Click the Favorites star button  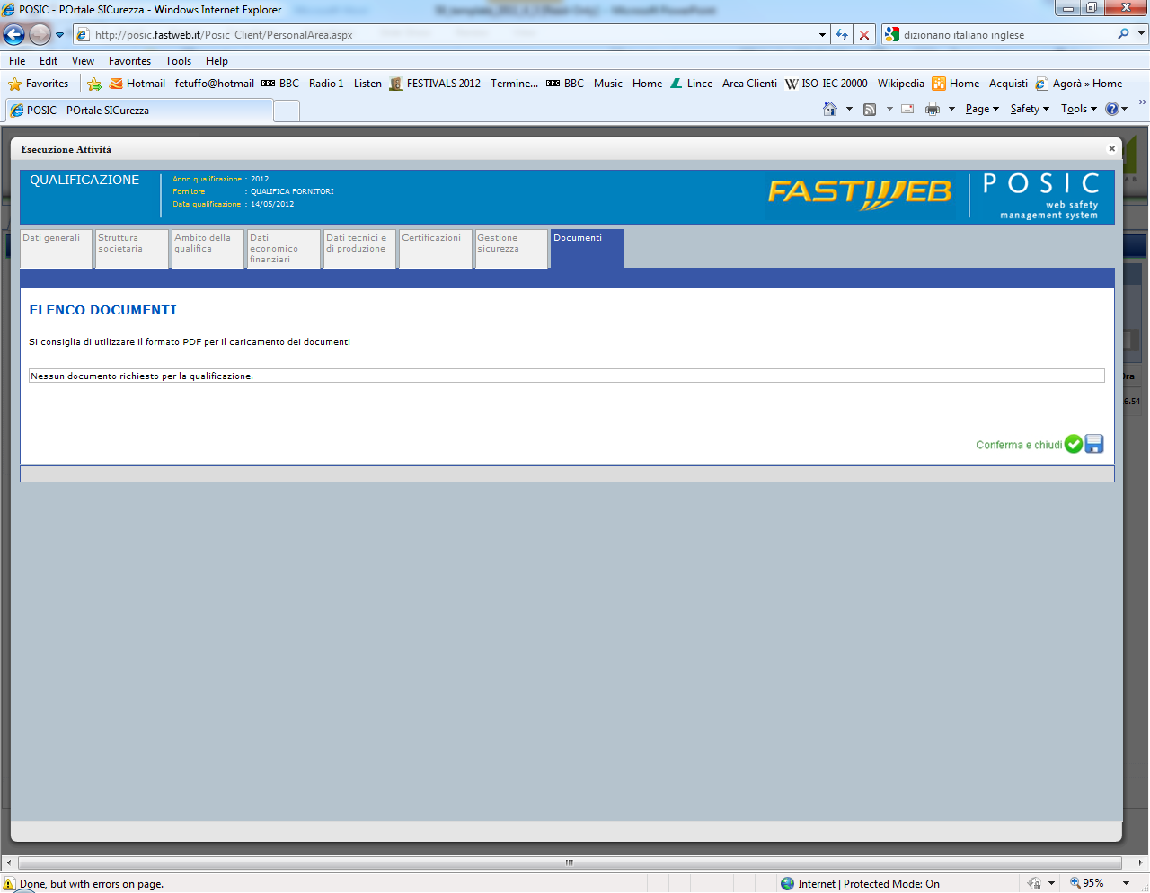point(39,84)
